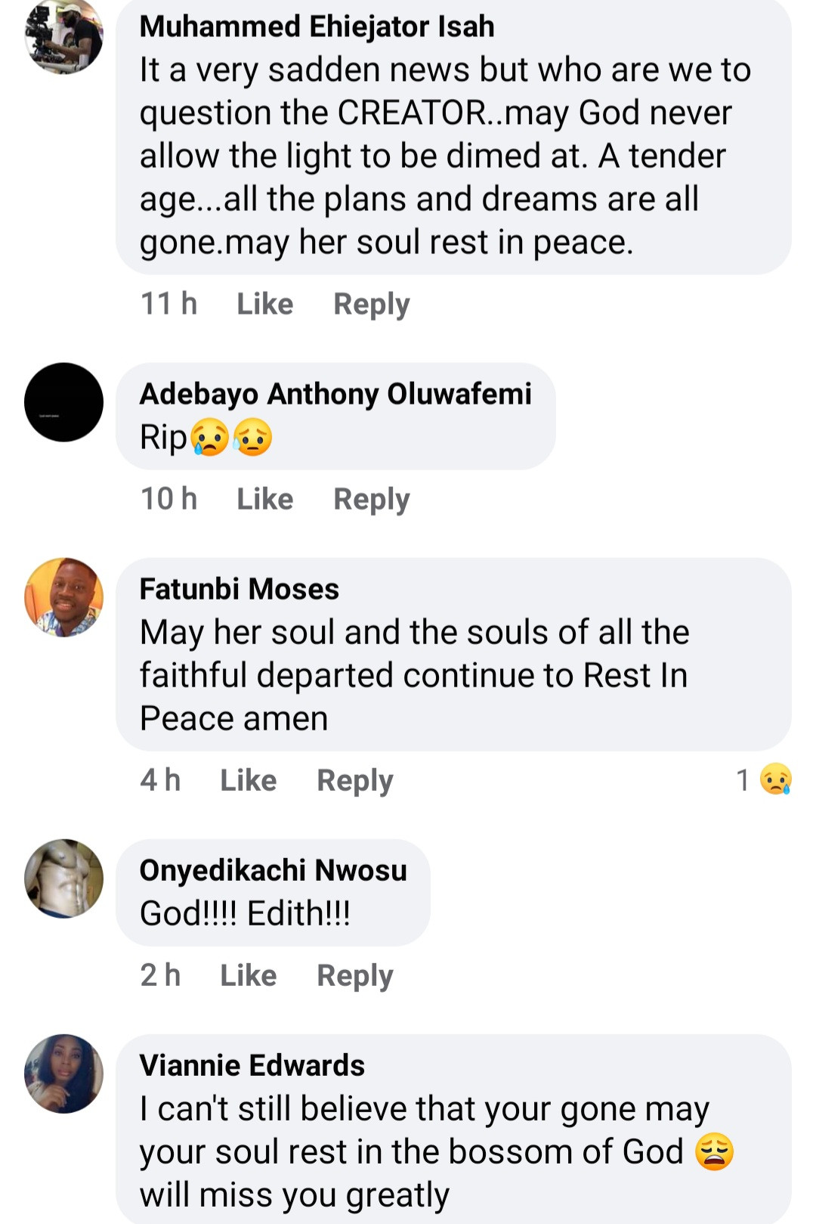Like Fatunbi Moses's comment
The image size is (816, 1224).
point(248,780)
